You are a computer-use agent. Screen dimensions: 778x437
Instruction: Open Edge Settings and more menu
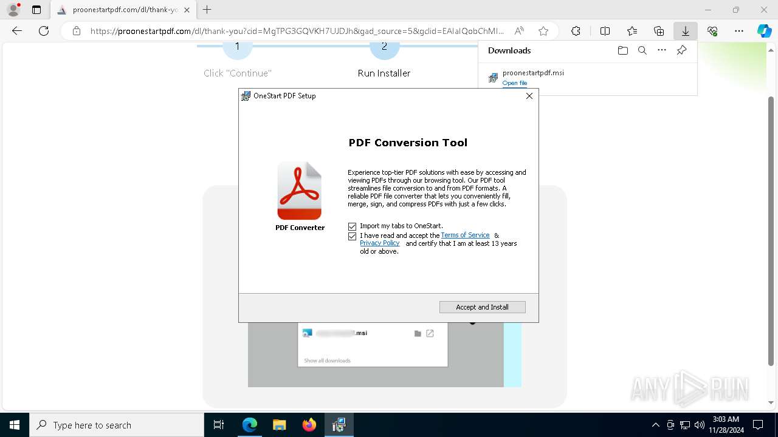coord(739,31)
